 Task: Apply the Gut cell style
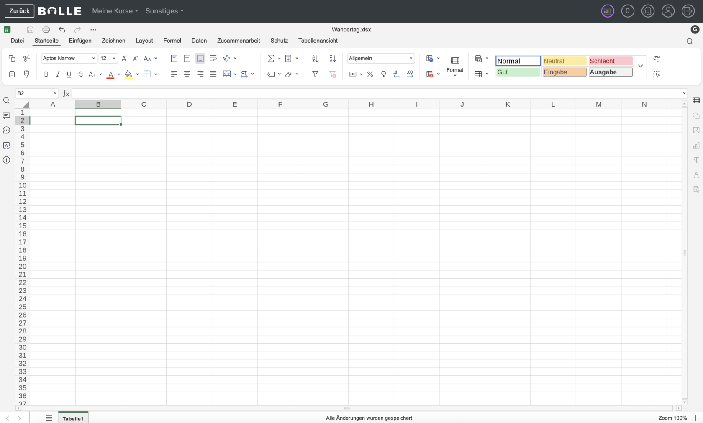pos(518,72)
